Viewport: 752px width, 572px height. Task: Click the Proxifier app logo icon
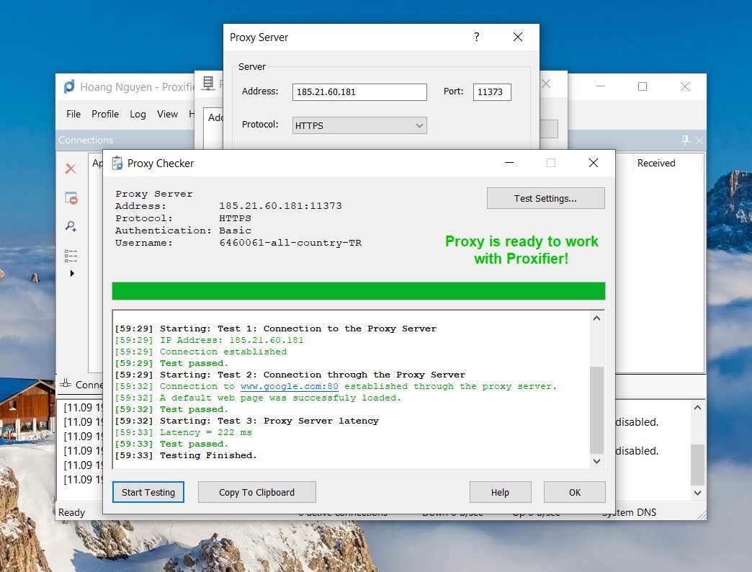[69, 87]
